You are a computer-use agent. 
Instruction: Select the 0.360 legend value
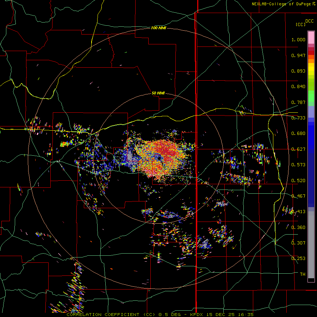(298, 228)
